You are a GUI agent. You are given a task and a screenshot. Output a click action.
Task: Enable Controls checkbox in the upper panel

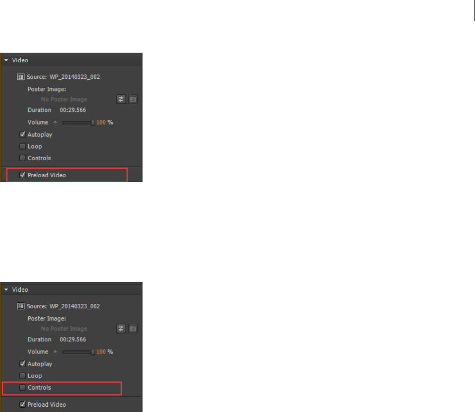click(22, 158)
